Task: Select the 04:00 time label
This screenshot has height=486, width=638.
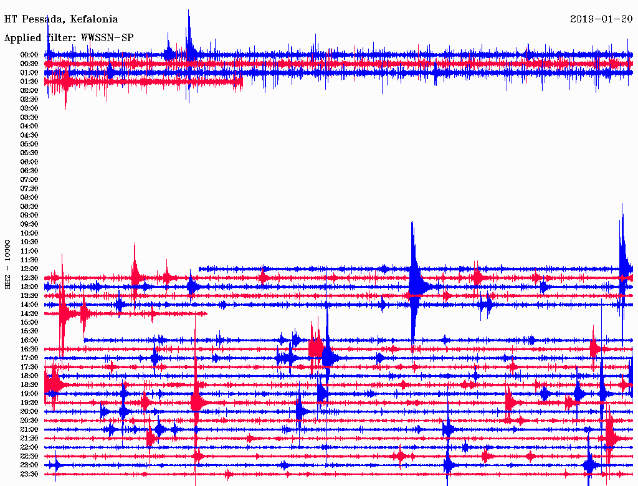Action: (29, 126)
